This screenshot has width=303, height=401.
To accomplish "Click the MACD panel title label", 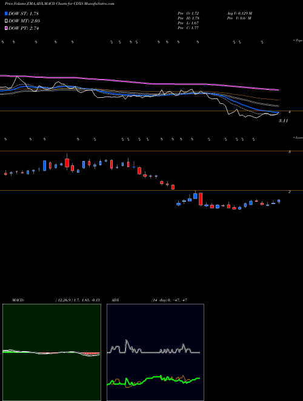I will tap(18, 300).
